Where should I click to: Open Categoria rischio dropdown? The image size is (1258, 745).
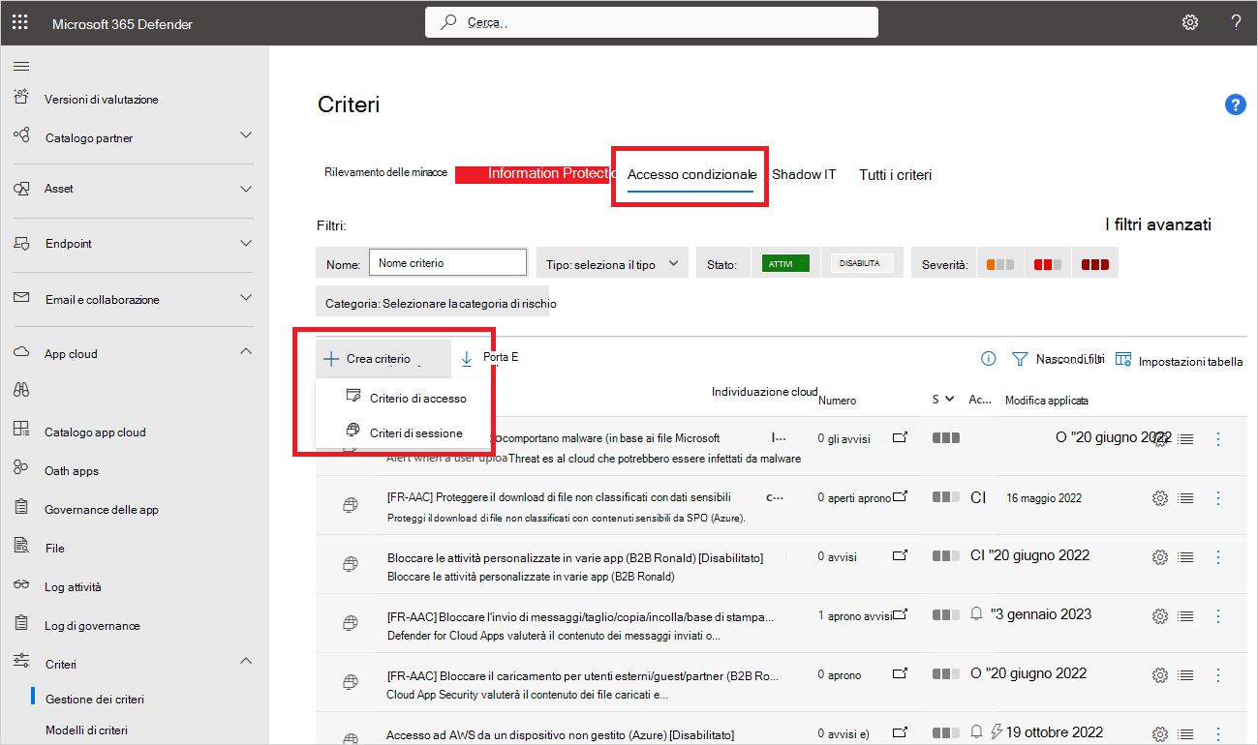tap(432, 303)
